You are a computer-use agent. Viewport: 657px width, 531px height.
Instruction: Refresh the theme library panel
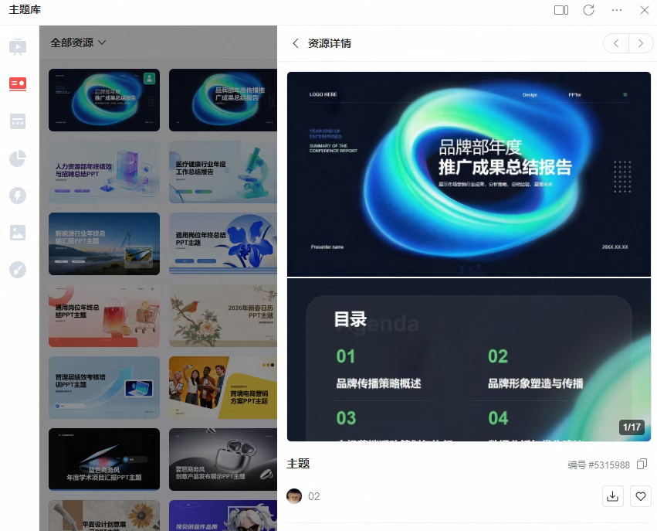588,10
